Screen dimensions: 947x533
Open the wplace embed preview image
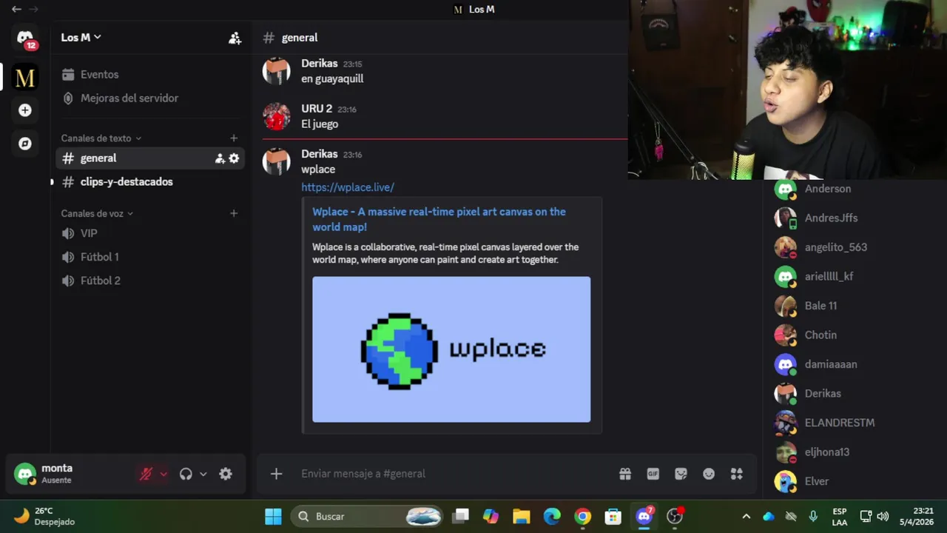(x=451, y=349)
